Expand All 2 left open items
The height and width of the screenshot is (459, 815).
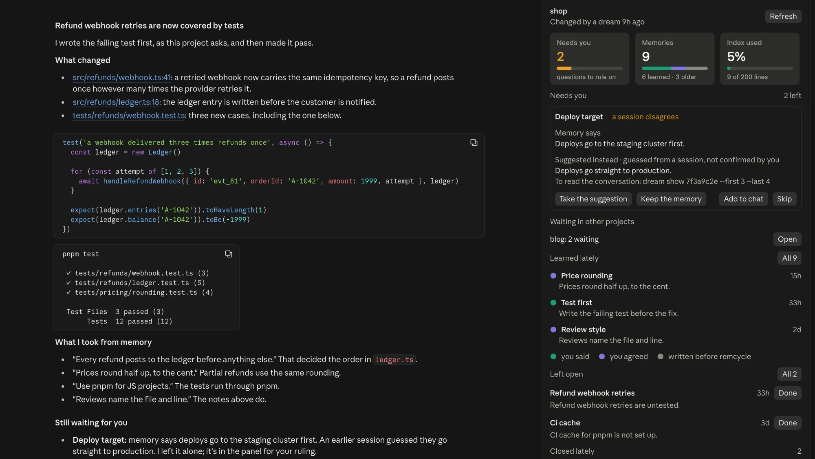click(x=789, y=374)
